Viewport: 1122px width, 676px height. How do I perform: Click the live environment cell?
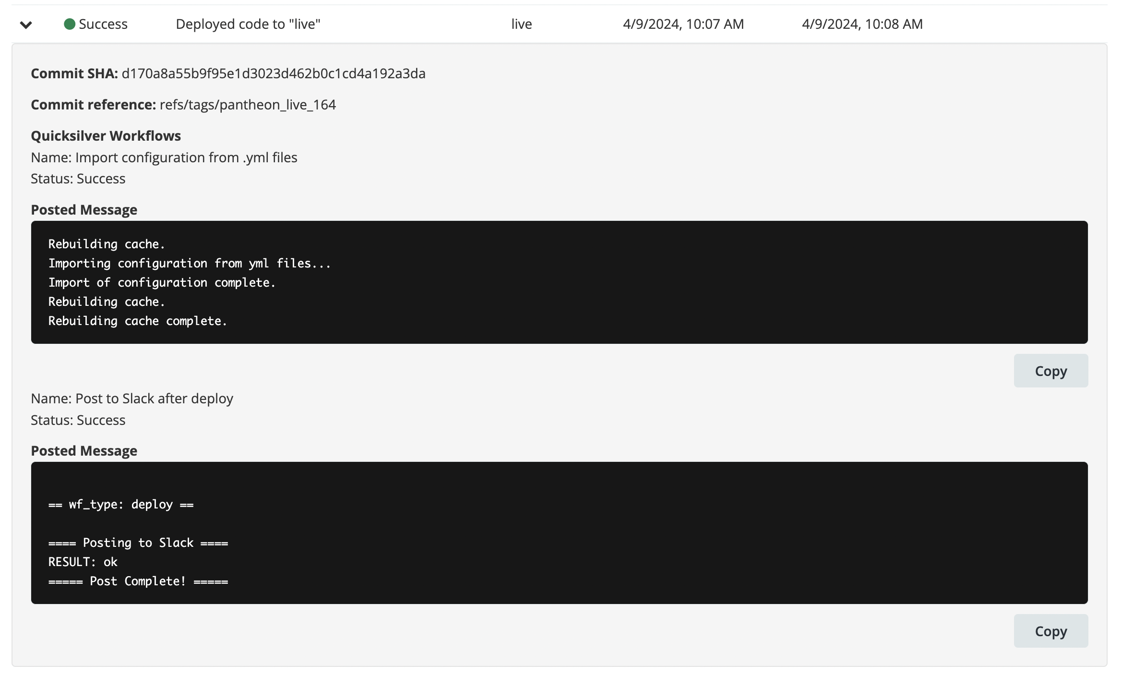pyautogui.click(x=521, y=24)
